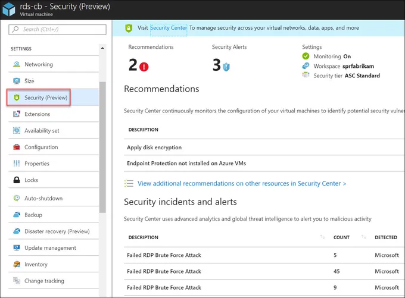Click the Inventory box icon
405x298 pixels.
17,264
